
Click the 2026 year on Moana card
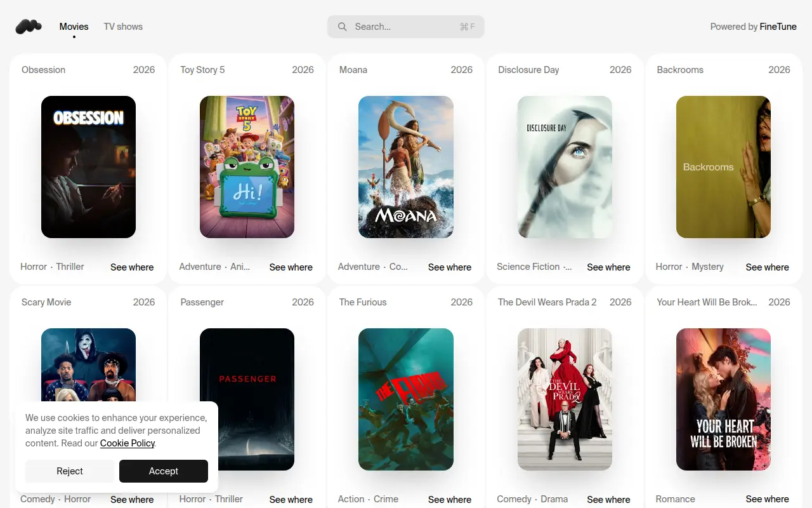[x=462, y=70]
